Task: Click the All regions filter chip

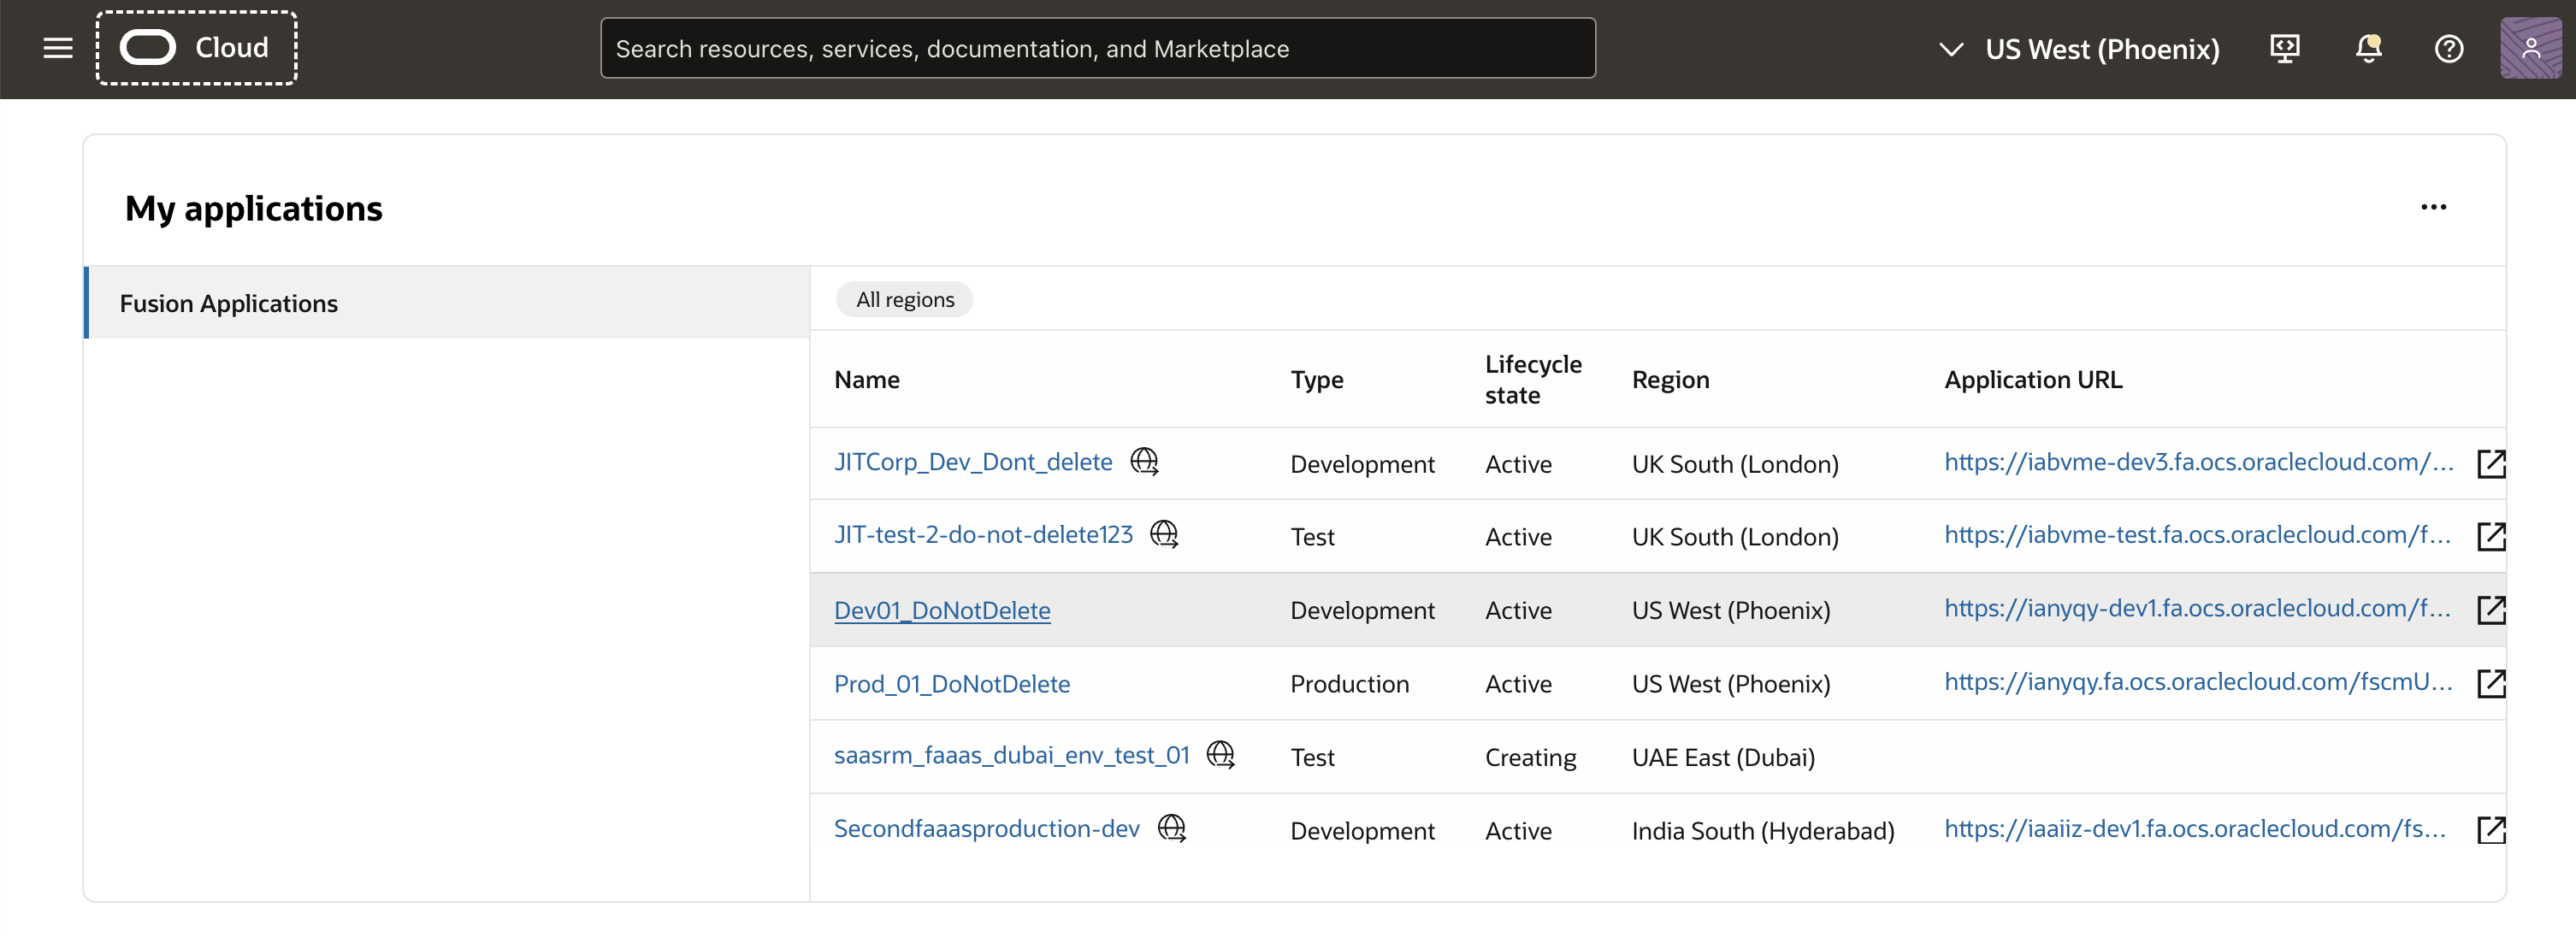Action: coord(904,299)
